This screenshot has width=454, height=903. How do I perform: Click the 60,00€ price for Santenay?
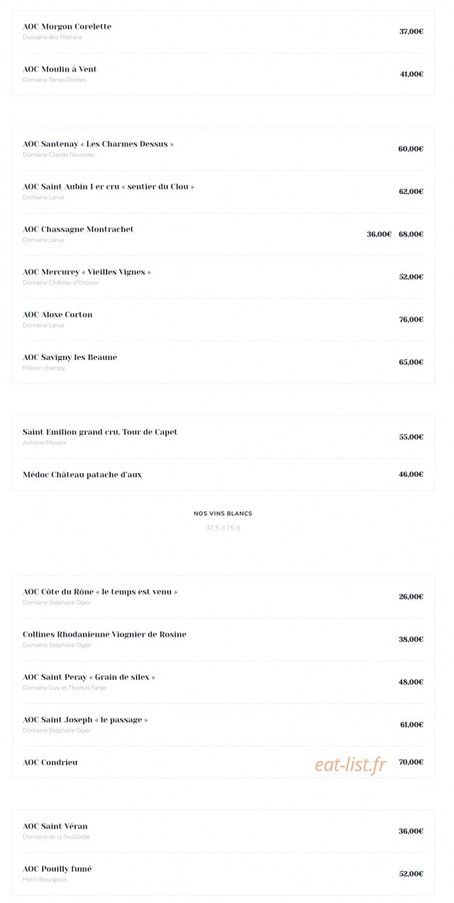[411, 149]
